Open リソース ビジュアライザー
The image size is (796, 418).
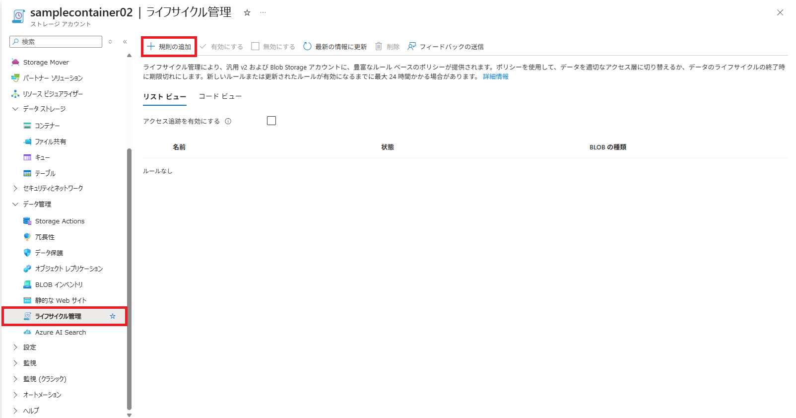[53, 94]
